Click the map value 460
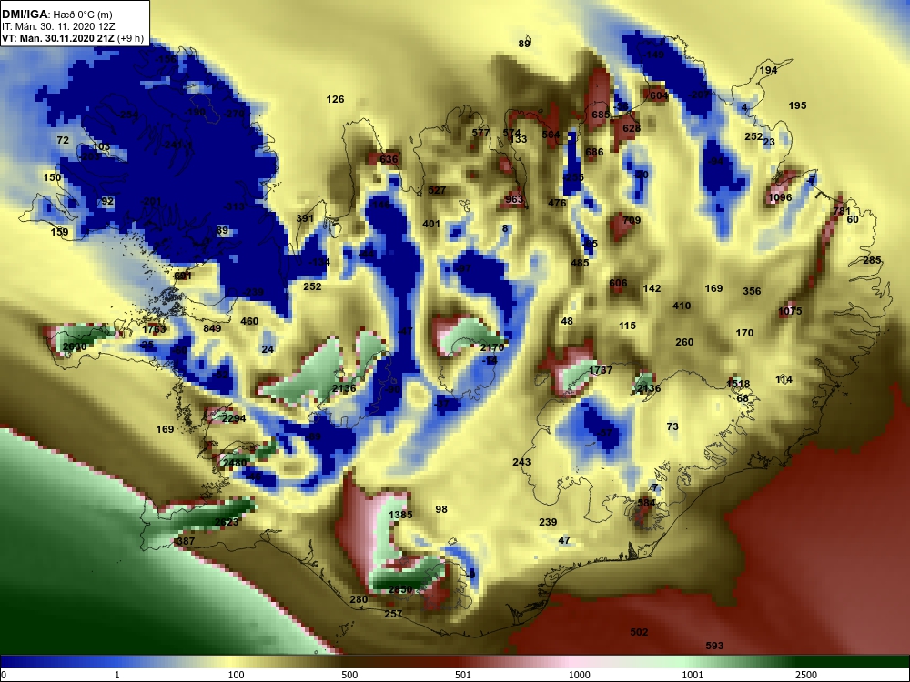 coord(249,321)
